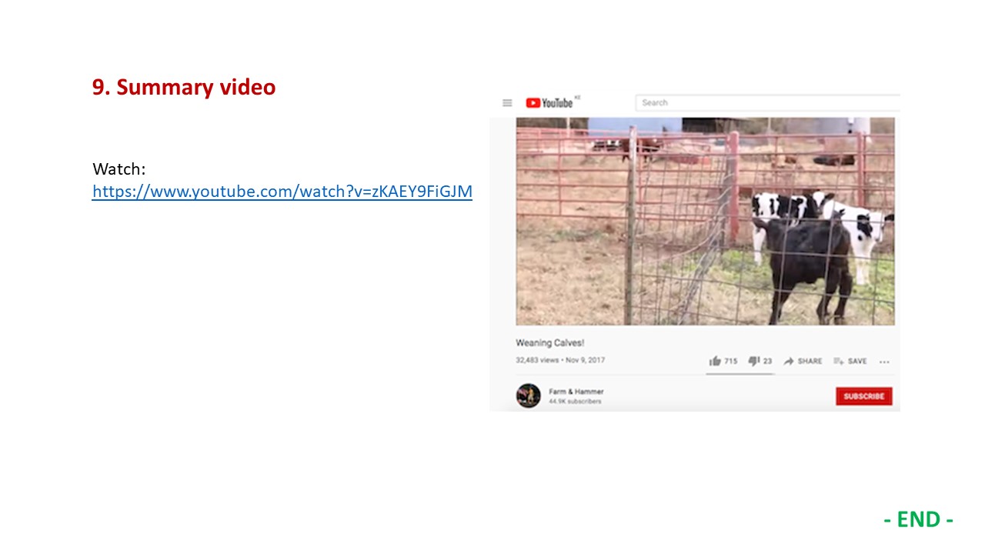The width and height of the screenshot is (985, 554).
Task: Click the SAVE text label
Action: coord(857,362)
